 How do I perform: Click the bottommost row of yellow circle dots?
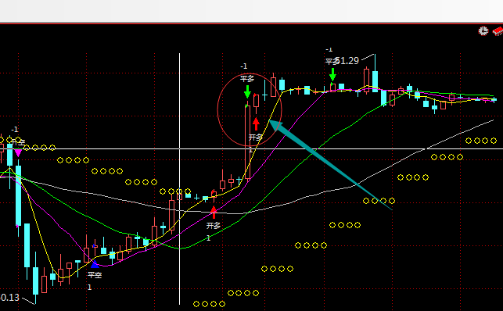click(x=209, y=304)
